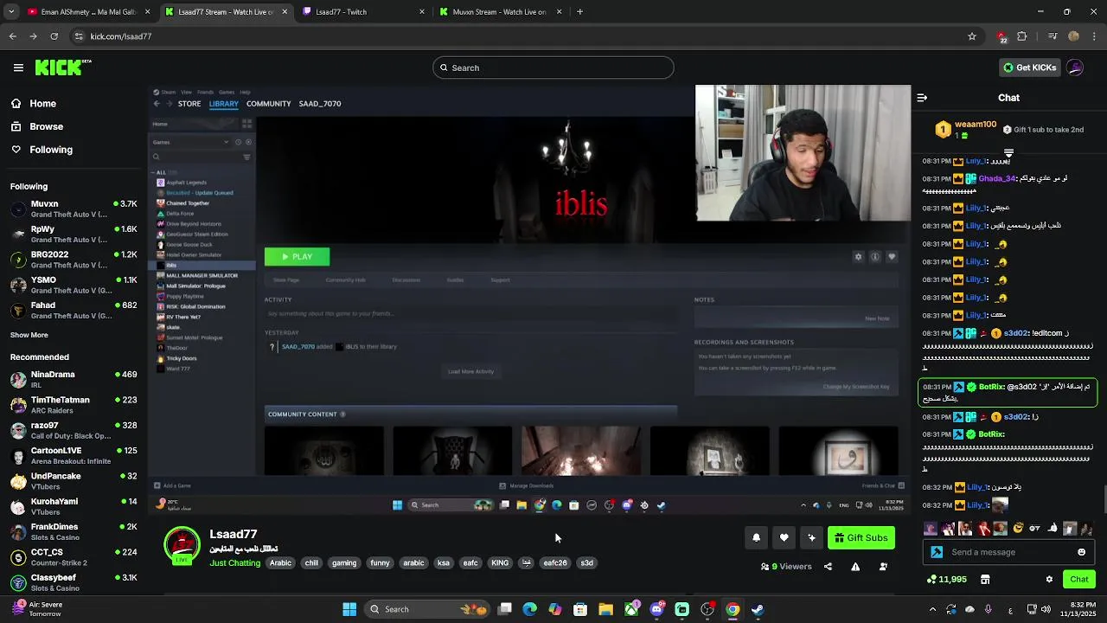
Task: Click the address bar URL
Action: click(121, 36)
